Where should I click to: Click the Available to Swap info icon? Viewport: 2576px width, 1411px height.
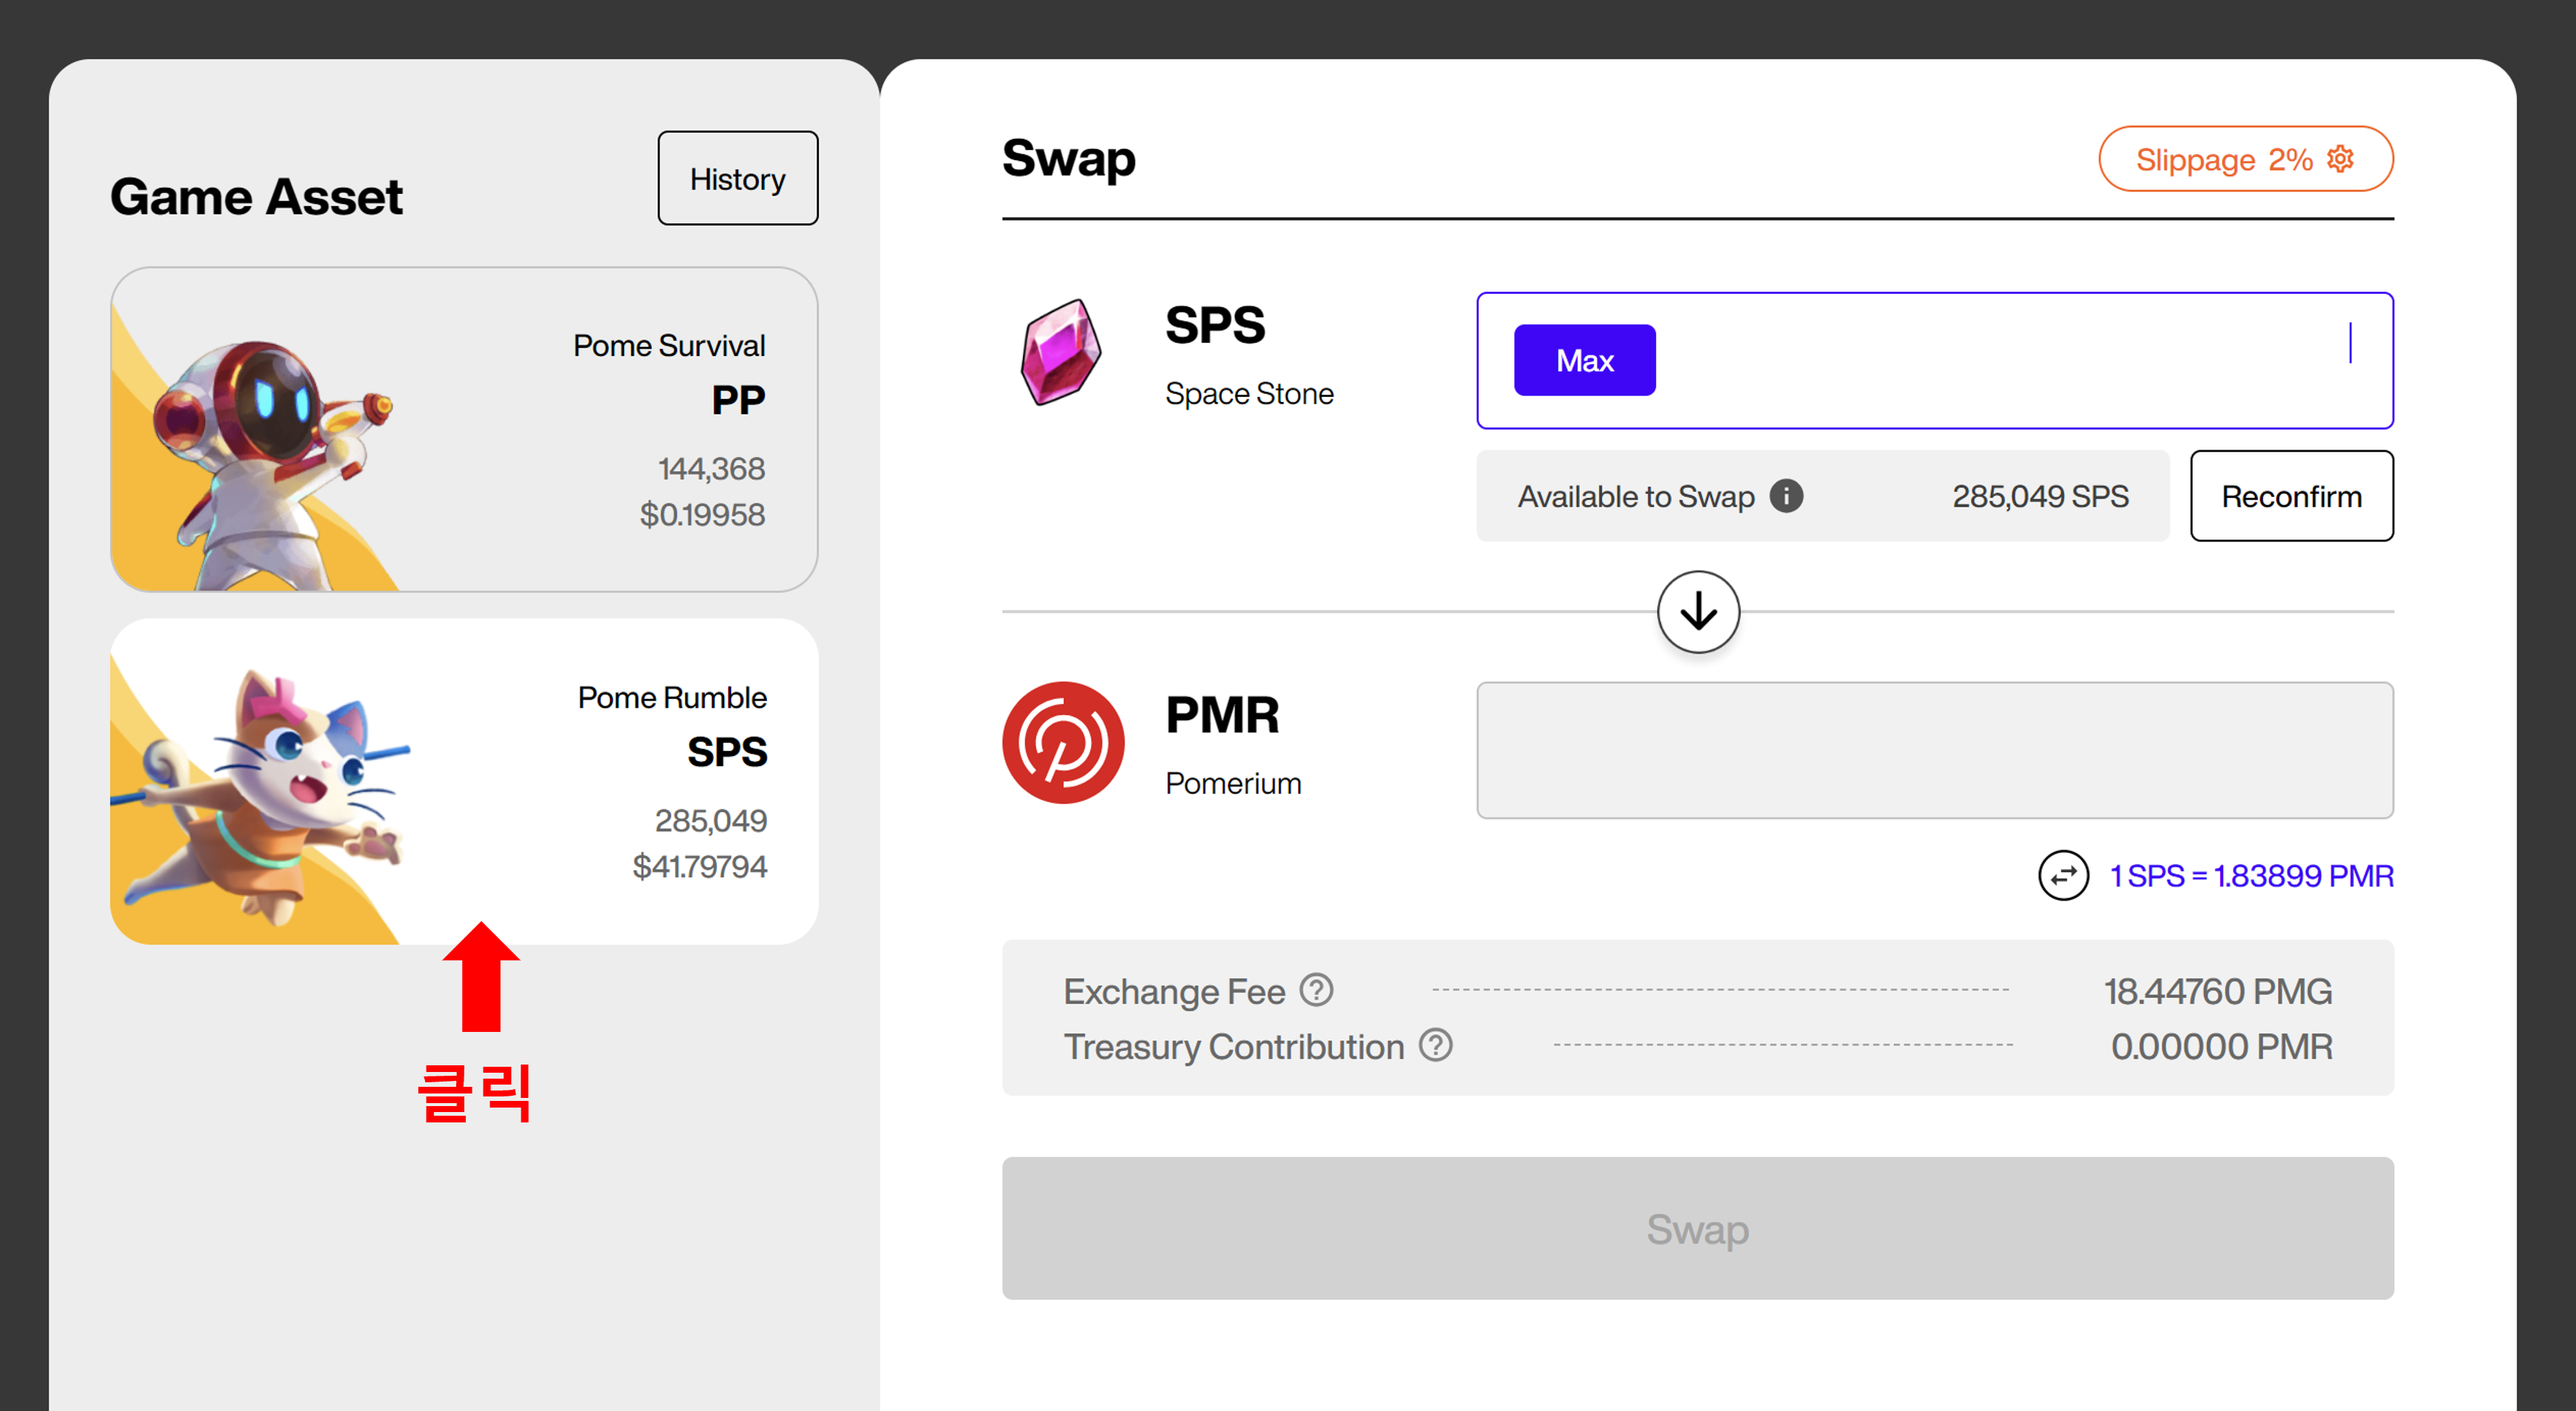pyautogui.click(x=1786, y=496)
